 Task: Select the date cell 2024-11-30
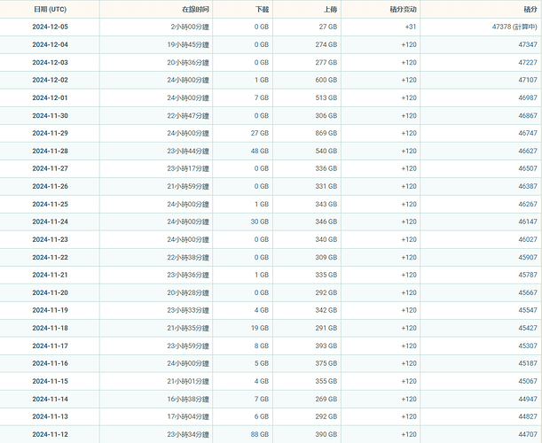pyautogui.click(x=51, y=116)
